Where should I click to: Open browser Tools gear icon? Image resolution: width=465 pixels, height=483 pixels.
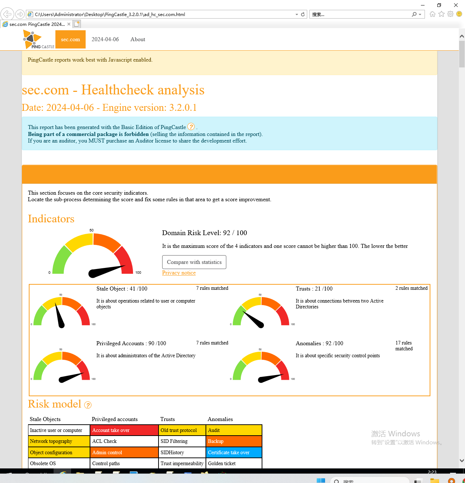pos(450,14)
